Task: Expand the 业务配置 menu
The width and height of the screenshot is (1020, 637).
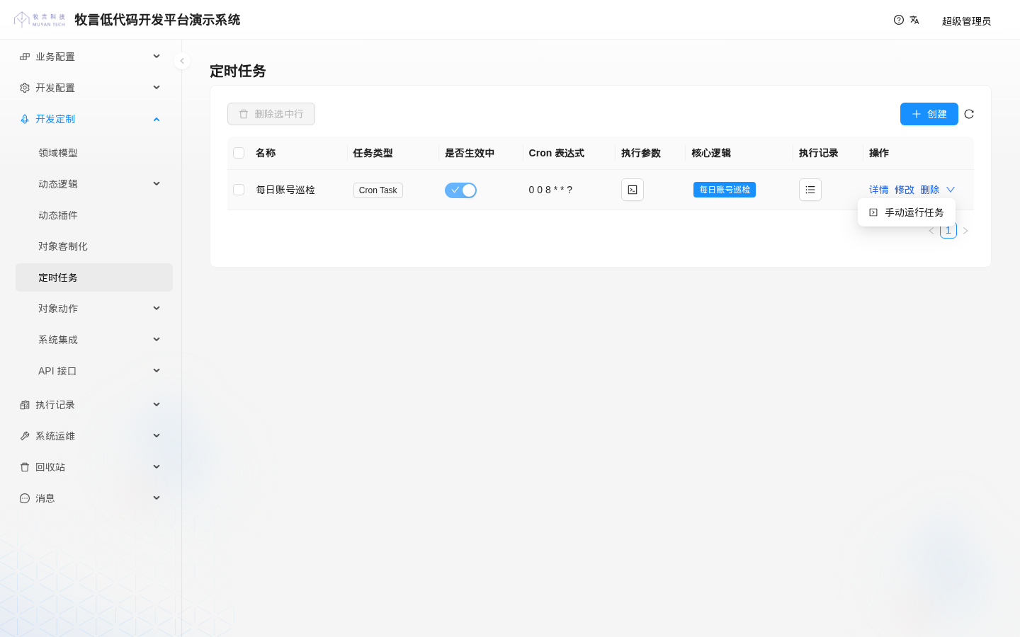Action: 157,57
